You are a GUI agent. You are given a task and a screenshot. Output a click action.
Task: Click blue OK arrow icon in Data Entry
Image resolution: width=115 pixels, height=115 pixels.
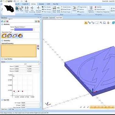[x=2, y=21]
